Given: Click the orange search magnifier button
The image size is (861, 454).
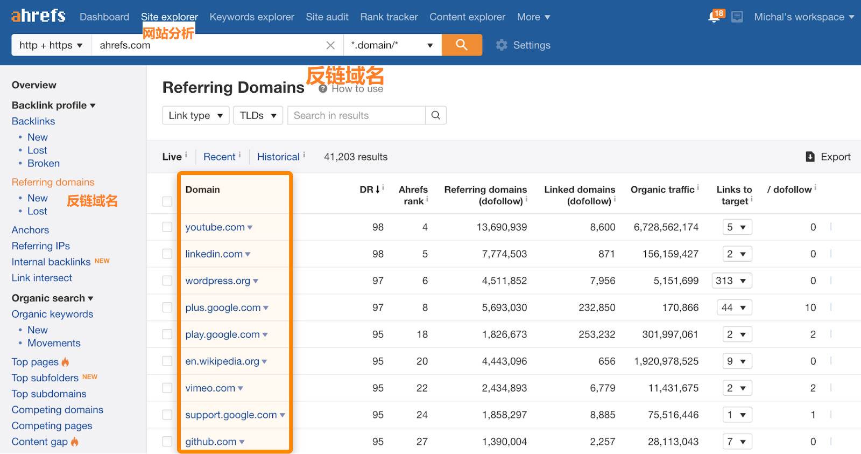Looking at the screenshot, I should pos(462,45).
